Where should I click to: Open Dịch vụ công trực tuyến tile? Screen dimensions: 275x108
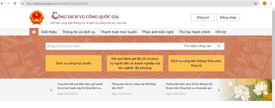pyautogui.click(x=73, y=63)
